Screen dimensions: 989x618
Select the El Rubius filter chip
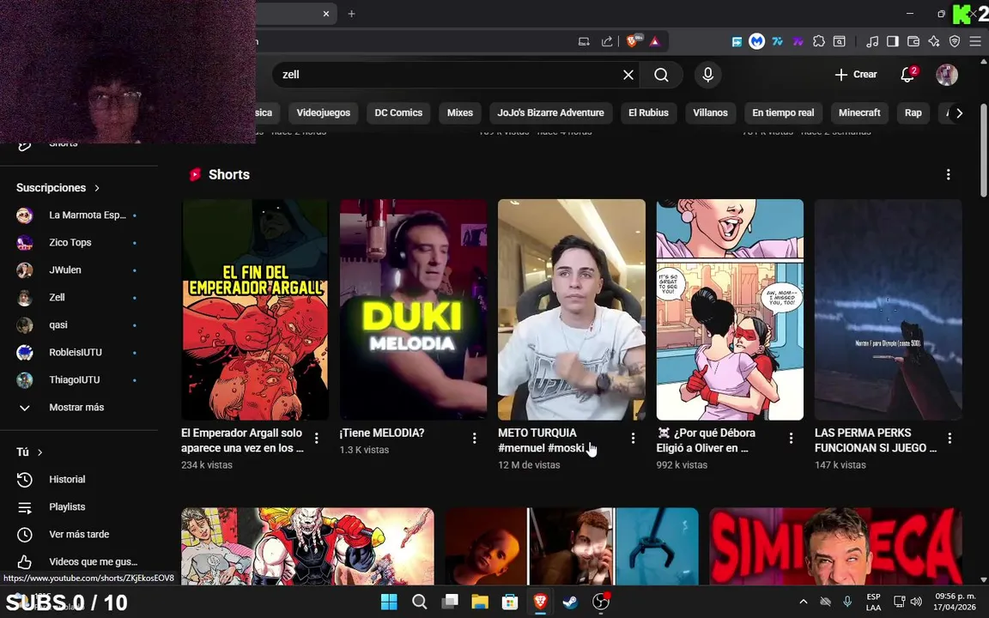click(648, 113)
